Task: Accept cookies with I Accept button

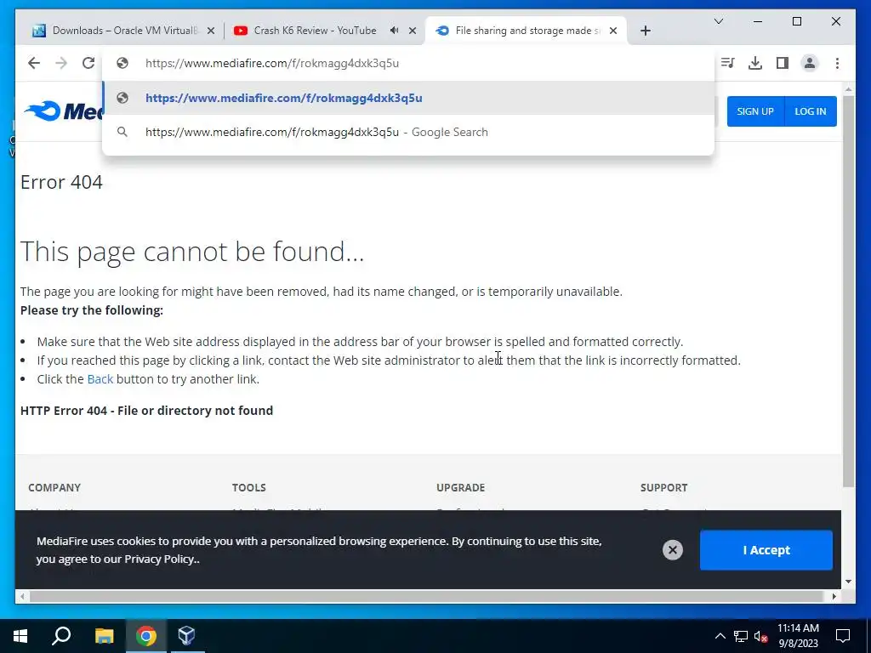Action: pyautogui.click(x=766, y=550)
